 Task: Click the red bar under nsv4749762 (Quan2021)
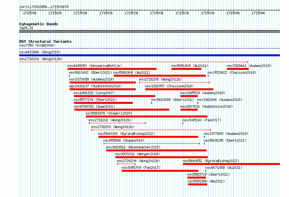pyautogui.click(x=122, y=110)
